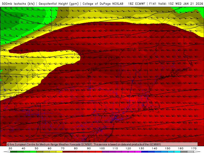
Task: Click 'Valid: 15Z WED JAN 21 2026' text
Action: (x=181, y=4)
